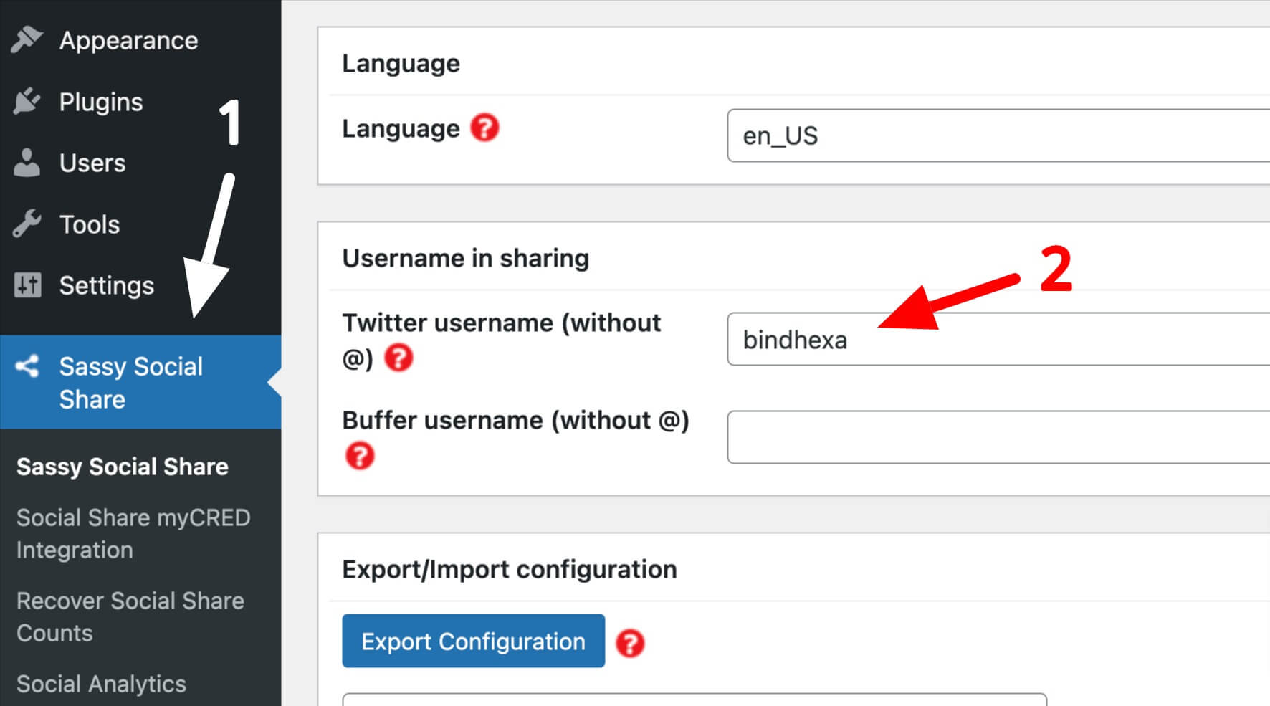Click the Tools wrench icon
Screen dimensions: 1270x706
tap(27, 224)
